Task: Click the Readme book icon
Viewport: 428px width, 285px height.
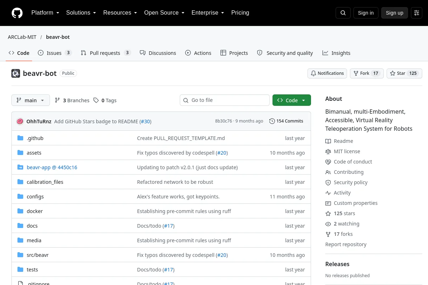Action: point(328,141)
